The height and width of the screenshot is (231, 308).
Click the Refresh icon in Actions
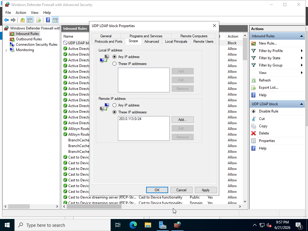(x=254, y=80)
